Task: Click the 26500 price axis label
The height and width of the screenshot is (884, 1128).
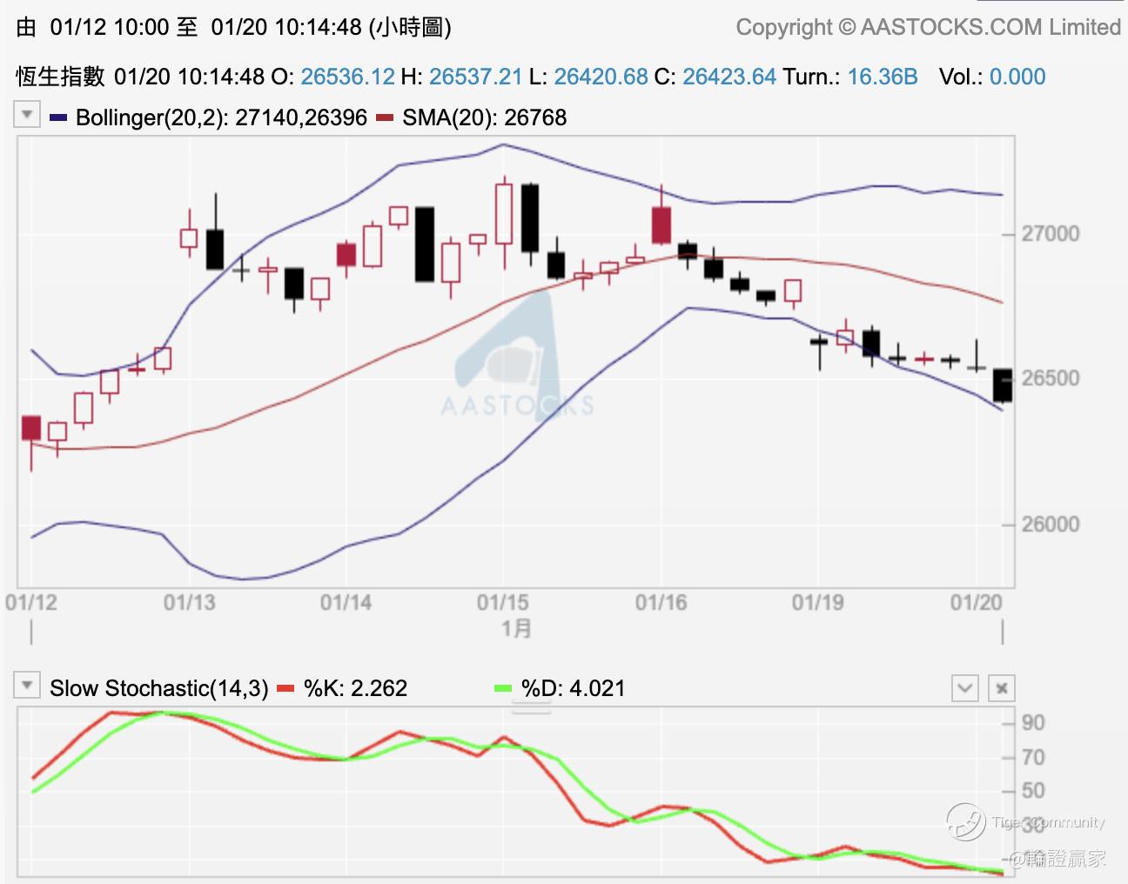Action: (1050, 378)
